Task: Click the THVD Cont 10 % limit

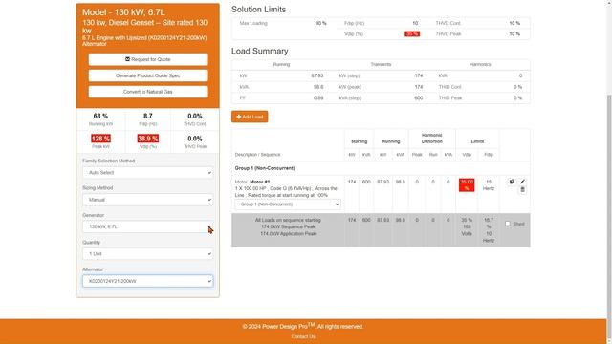Action: 514,23
